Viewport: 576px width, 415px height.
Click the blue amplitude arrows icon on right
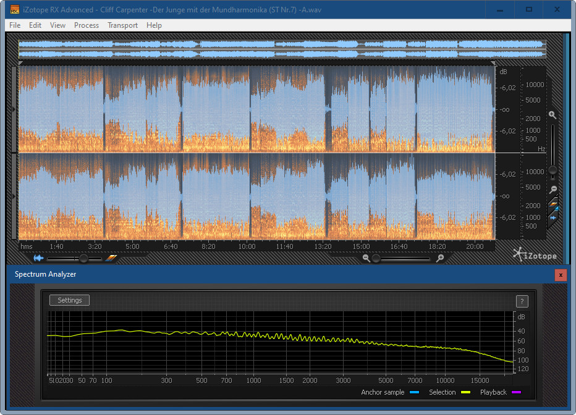[x=554, y=217]
